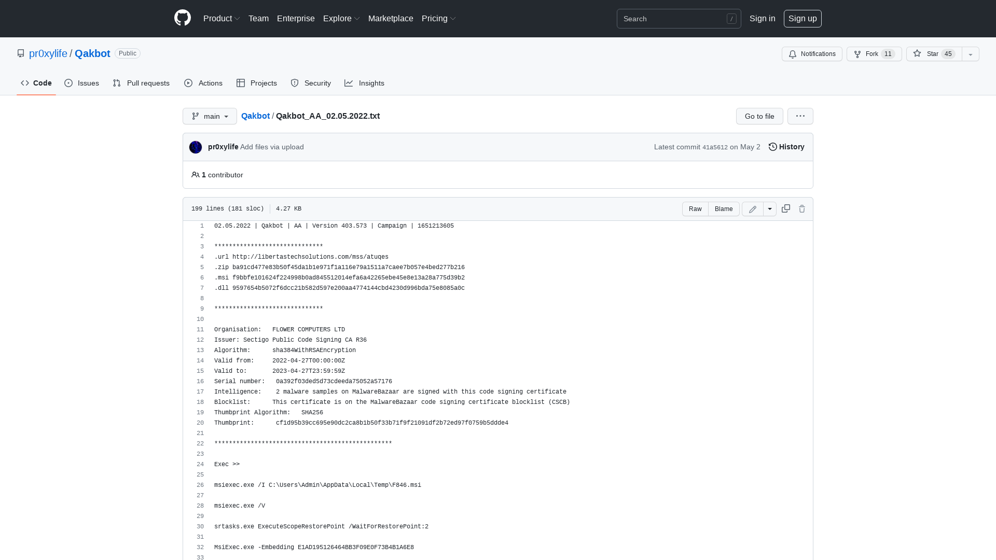This screenshot has width=996, height=560.
Task: View the Raw file
Action: [695, 209]
